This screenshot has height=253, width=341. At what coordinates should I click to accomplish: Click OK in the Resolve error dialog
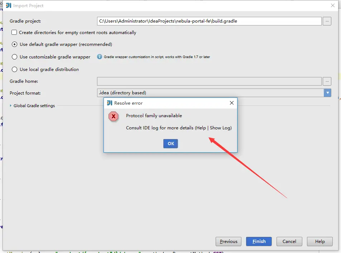tap(170, 144)
